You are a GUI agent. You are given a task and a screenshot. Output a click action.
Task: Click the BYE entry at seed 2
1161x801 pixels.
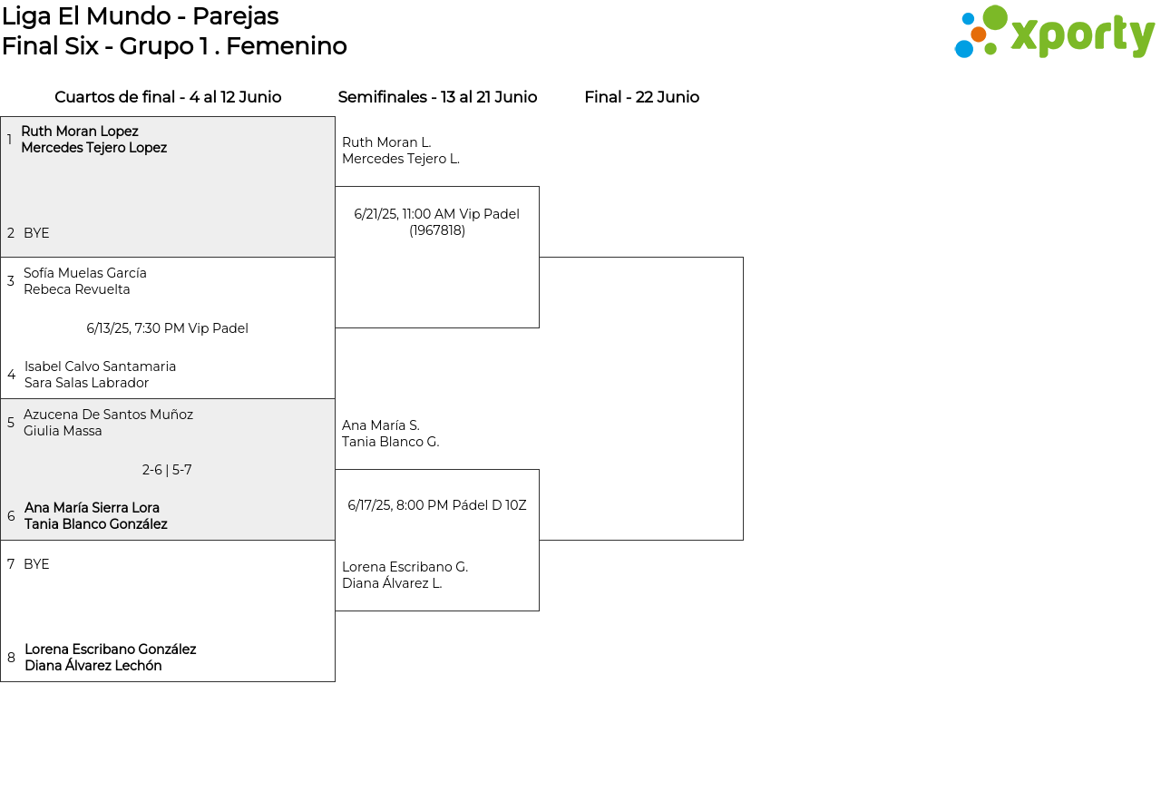[36, 233]
